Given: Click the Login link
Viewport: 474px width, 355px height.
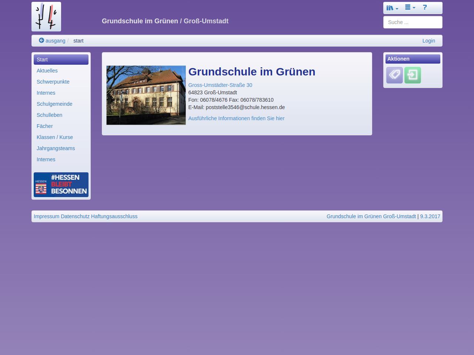Looking at the screenshot, I should click(428, 41).
